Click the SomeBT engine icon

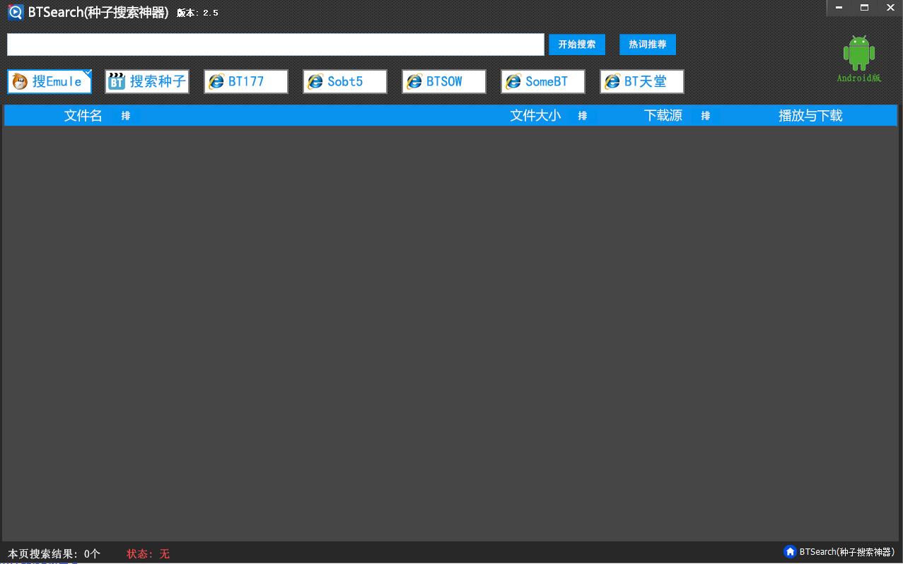tap(512, 81)
